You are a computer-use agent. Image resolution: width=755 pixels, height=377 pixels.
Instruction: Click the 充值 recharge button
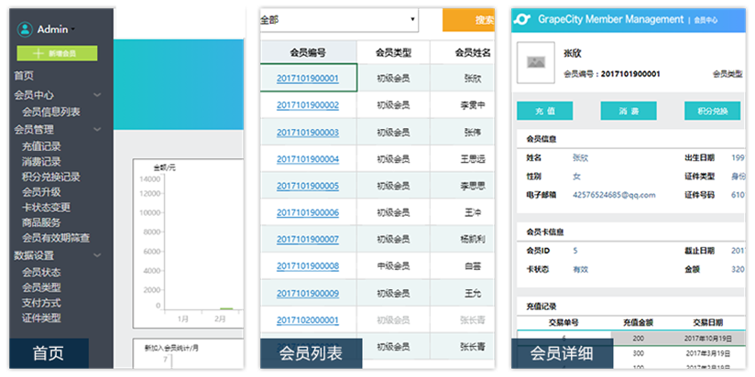pyautogui.click(x=544, y=112)
